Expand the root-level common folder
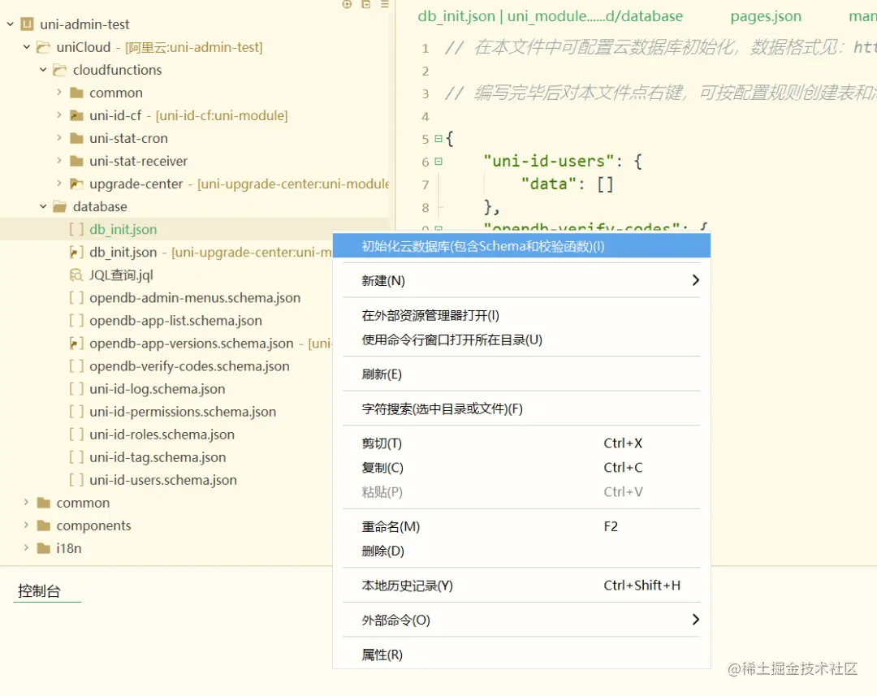The width and height of the screenshot is (877, 696). [26, 503]
